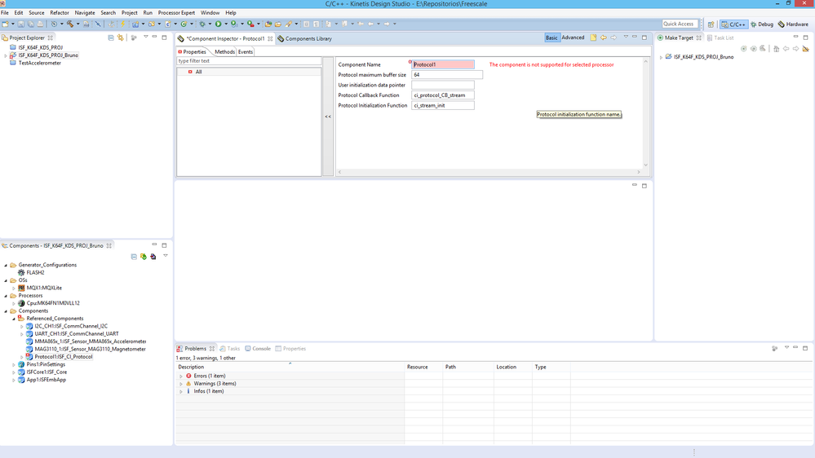Open the Project menu
Screen dimensions: 815x458
click(130, 12)
